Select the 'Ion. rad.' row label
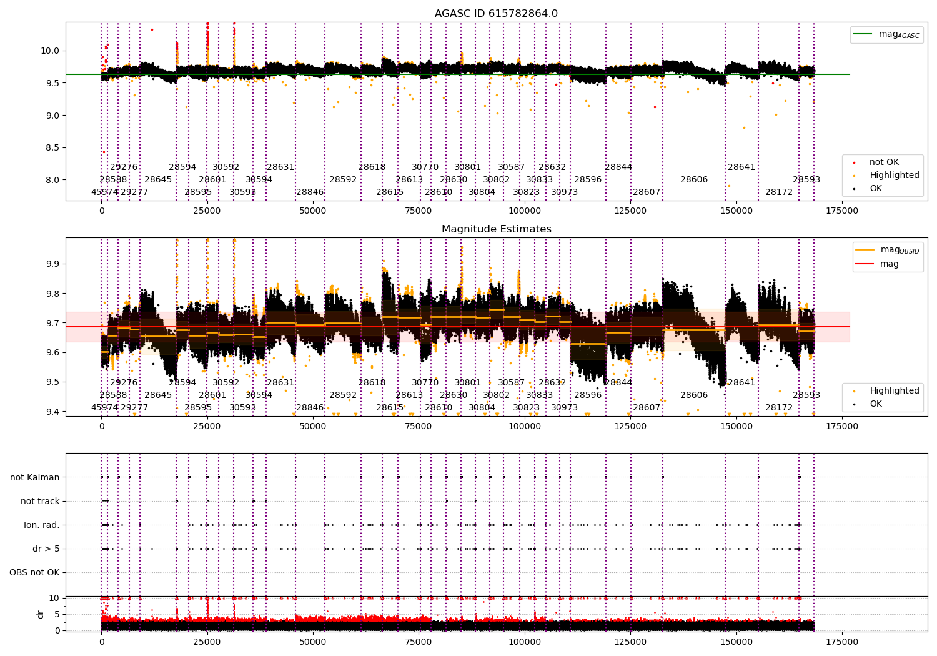The image size is (937, 656). click(42, 525)
